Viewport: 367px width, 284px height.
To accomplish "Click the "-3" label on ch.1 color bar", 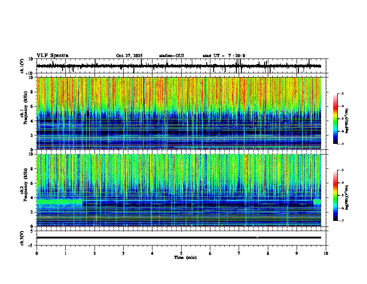I will pos(342,93).
